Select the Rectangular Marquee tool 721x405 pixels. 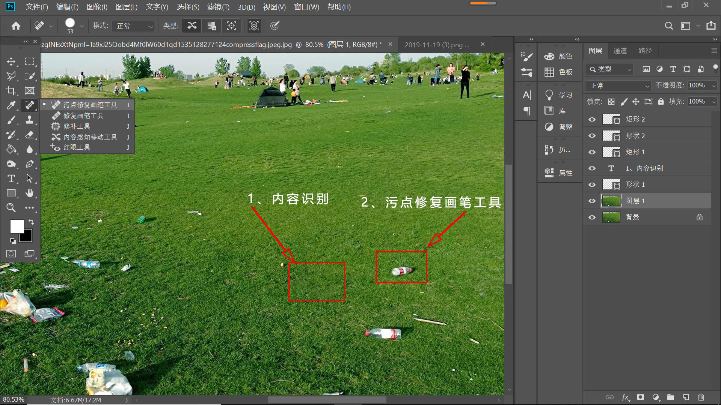pos(30,61)
